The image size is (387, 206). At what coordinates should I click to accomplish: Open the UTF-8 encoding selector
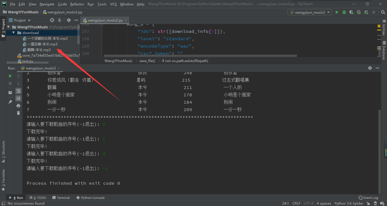click(309, 203)
